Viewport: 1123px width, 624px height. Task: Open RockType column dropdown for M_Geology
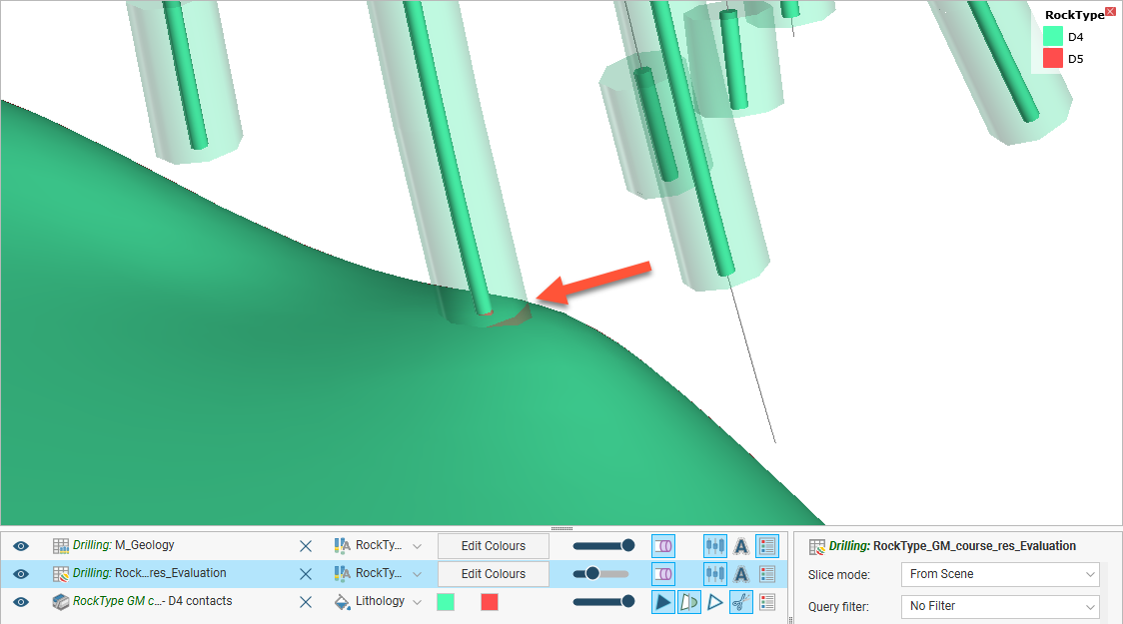click(x=417, y=546)
